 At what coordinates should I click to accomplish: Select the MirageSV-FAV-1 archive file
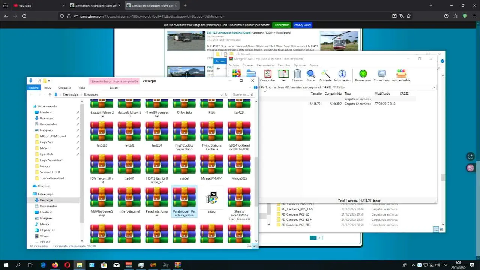coord(212,168)
